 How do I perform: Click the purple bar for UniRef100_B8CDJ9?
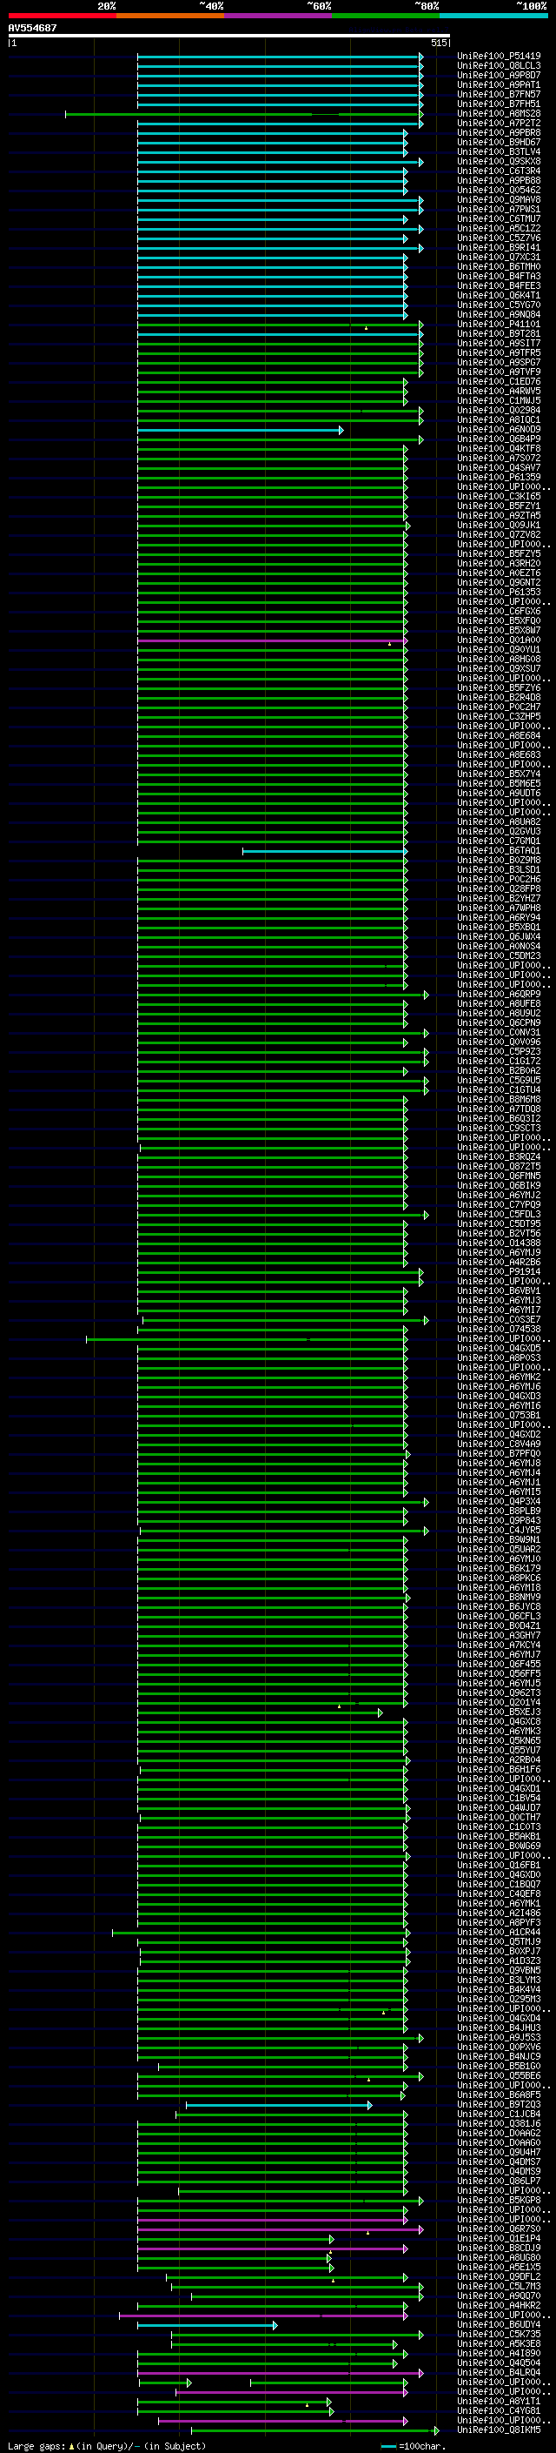tap(273, 2249)
